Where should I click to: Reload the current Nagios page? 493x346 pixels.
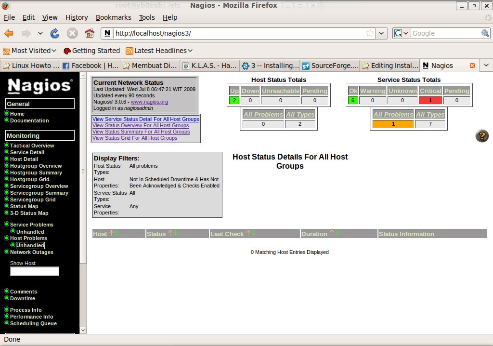55,33
